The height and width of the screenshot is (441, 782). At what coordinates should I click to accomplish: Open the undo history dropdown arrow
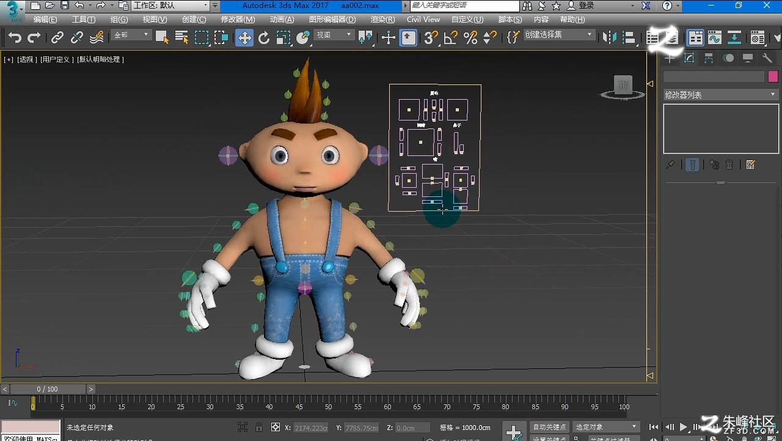coord(90,6)
